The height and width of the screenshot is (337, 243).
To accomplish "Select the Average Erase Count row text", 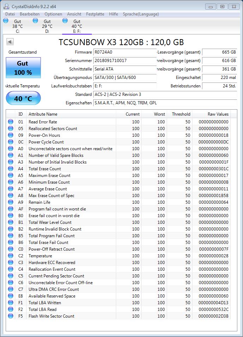I will click(48, 189).
